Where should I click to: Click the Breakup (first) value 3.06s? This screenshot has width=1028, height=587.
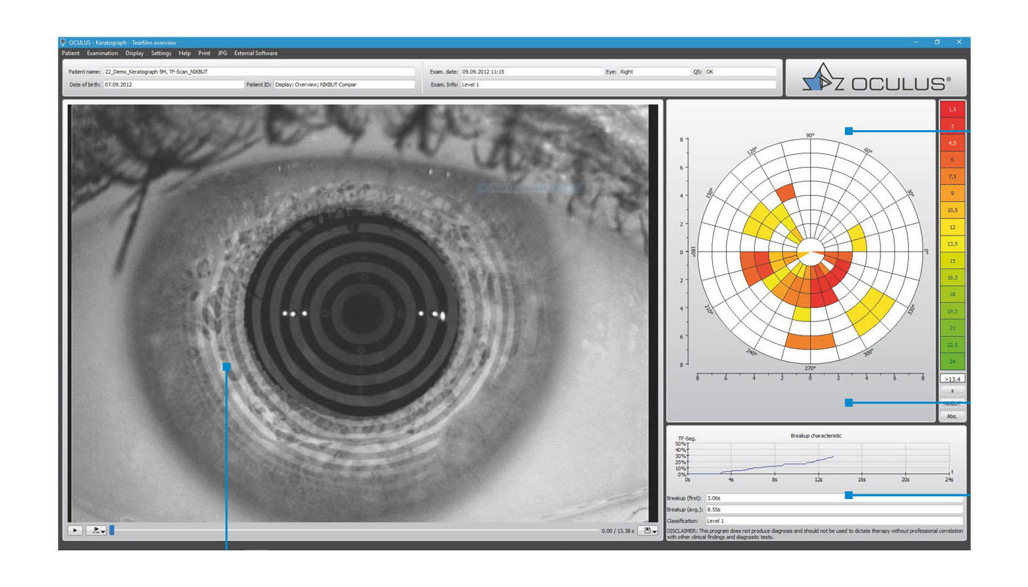(833, 498)
